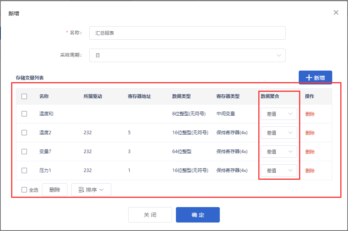Close the 新增 dialog with the X icon
The width and height of the screenshot is (348, 231).
pyautogui.click(x=336, y=12)
